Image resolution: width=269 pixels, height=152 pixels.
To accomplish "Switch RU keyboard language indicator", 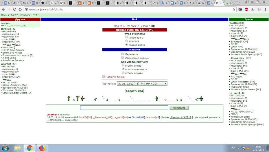I will [x=233, y=148].
